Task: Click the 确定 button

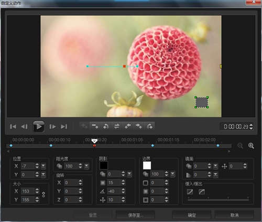Action: (192, 215)
